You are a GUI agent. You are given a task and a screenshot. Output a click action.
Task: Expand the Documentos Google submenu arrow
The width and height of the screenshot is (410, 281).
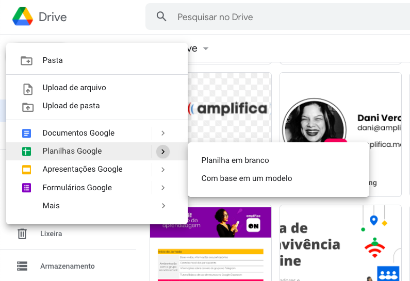pos(163,133)
